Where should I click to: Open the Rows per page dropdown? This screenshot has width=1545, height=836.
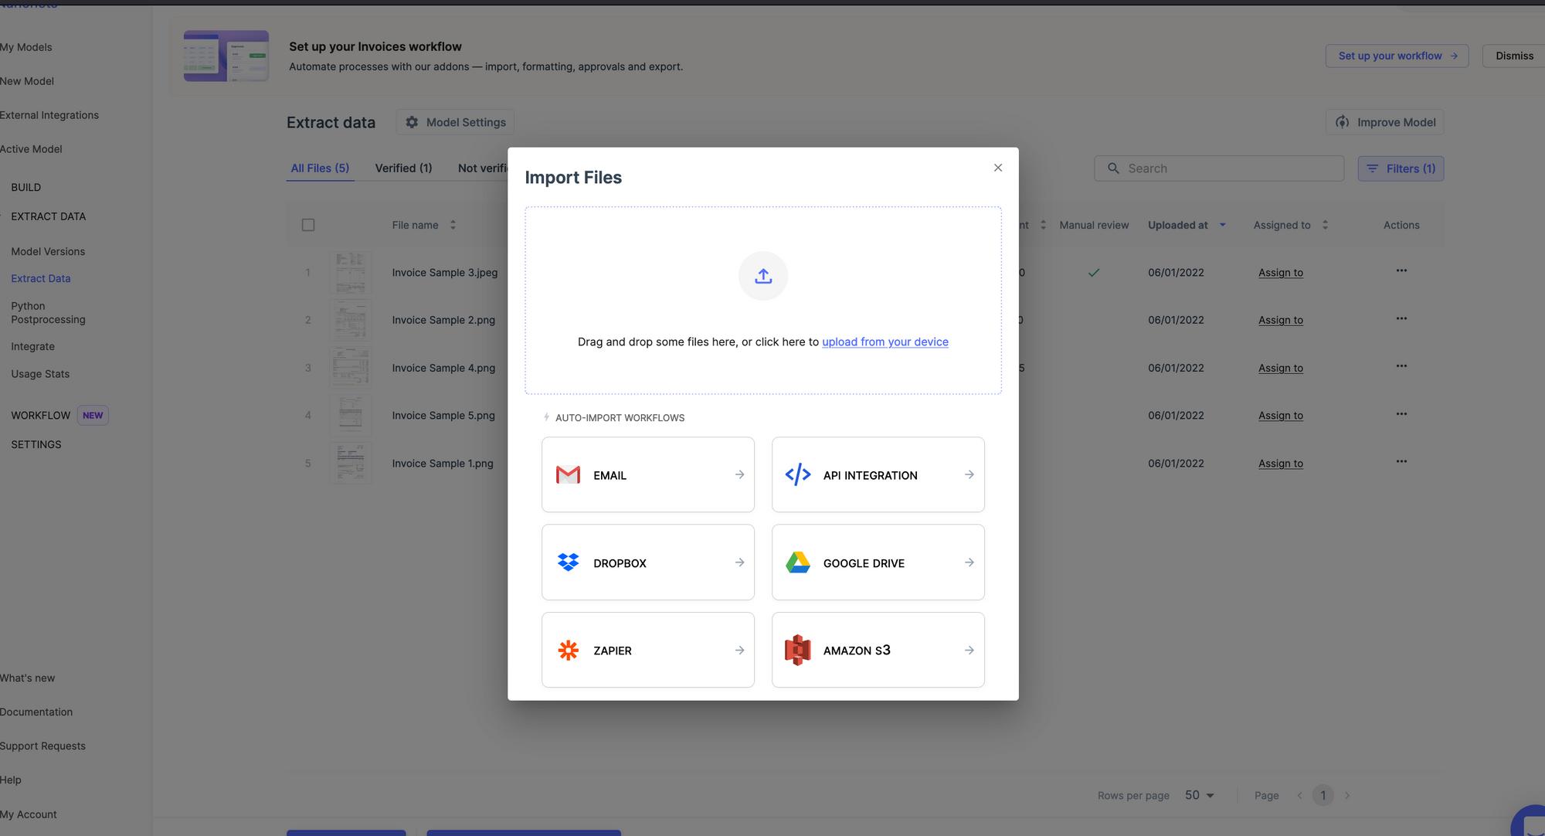(x=1200, y=795)
